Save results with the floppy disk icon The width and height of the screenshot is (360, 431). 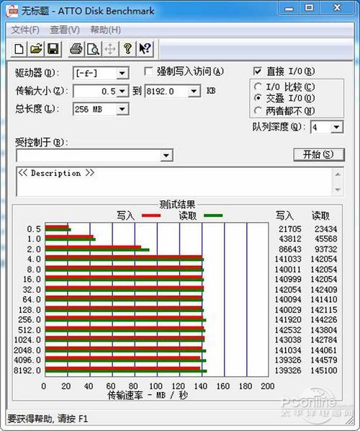click(x=53, y=49)
